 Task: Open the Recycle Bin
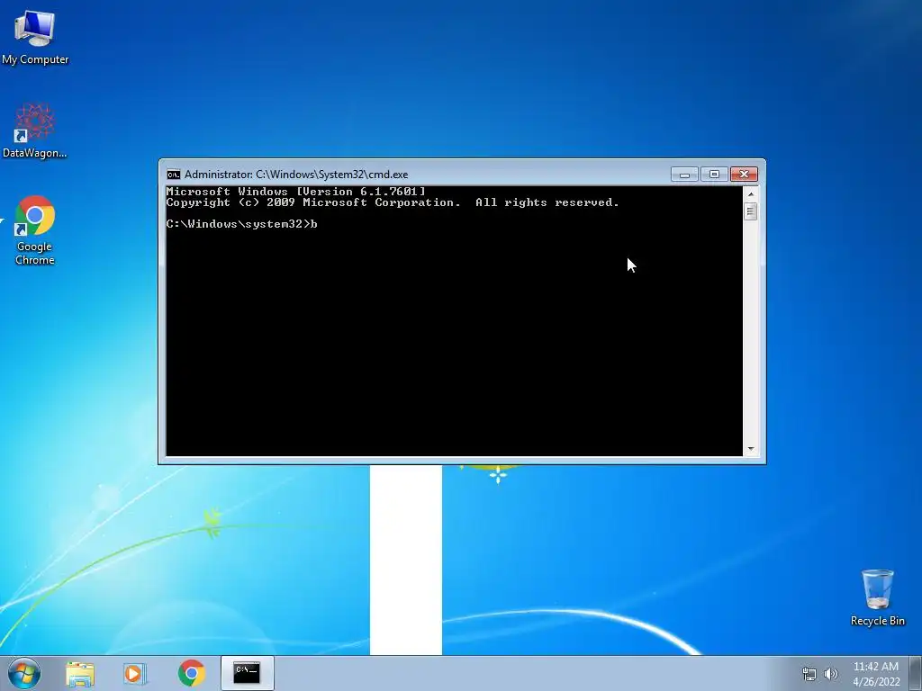877,597
